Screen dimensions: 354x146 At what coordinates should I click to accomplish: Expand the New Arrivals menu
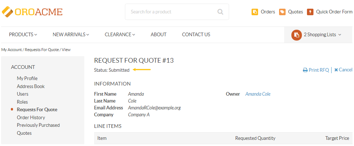[71, 34]
